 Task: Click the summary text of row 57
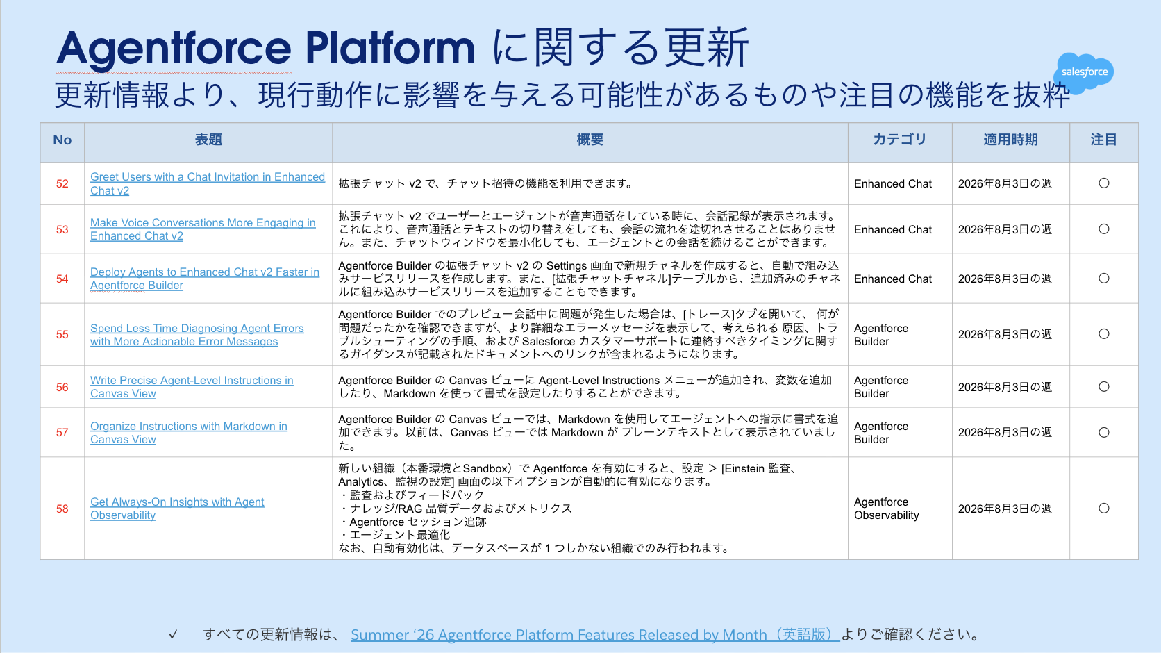pos(588,433)
